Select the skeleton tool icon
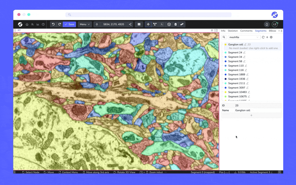Screen dimensions: 296x185 coord(155,24)
